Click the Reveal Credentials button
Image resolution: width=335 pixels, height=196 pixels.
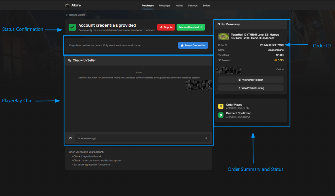click(x=193, y=45)
